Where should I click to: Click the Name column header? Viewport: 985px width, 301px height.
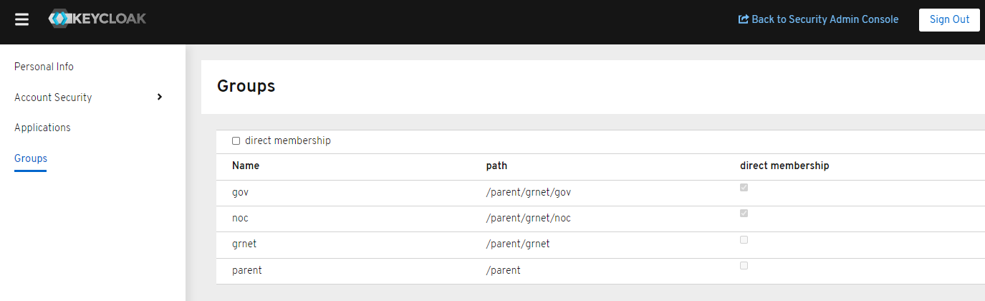pos(246,166)
